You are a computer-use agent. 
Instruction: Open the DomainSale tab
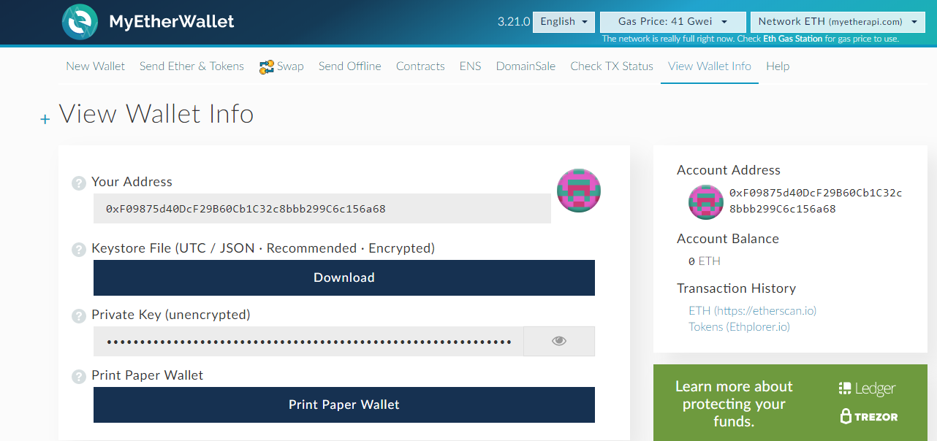click(526, 66)
